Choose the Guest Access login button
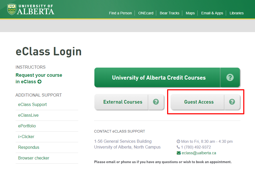The width and height of the screenshot is (255, 178). [x=199, y=102]
